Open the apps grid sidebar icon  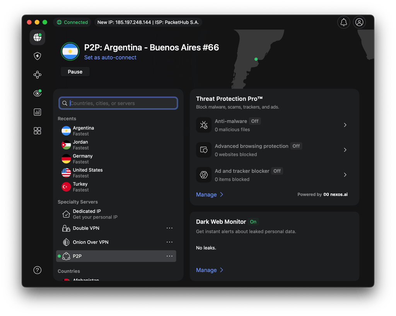pos(38,131)
